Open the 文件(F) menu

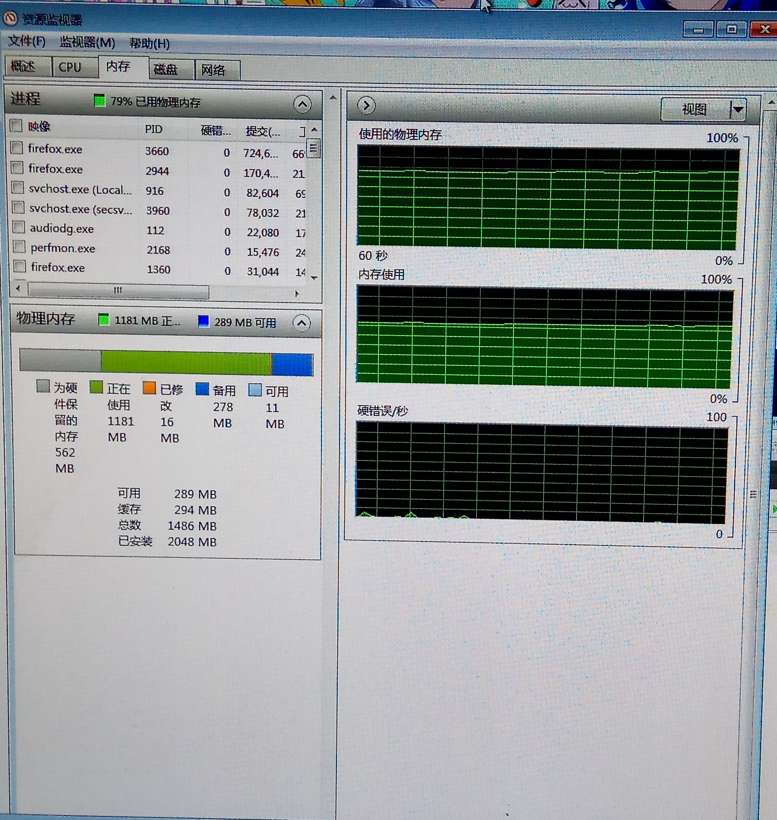[27, 41]
